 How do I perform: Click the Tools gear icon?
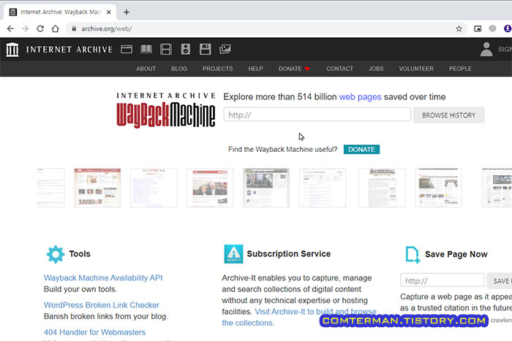[x=56, y=254]
